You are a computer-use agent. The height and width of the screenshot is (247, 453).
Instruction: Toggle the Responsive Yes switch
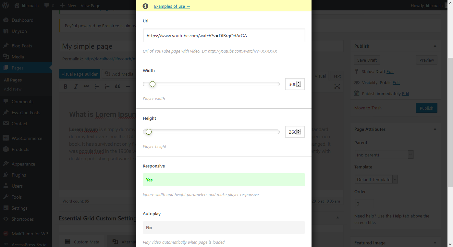tap(224, 180)
